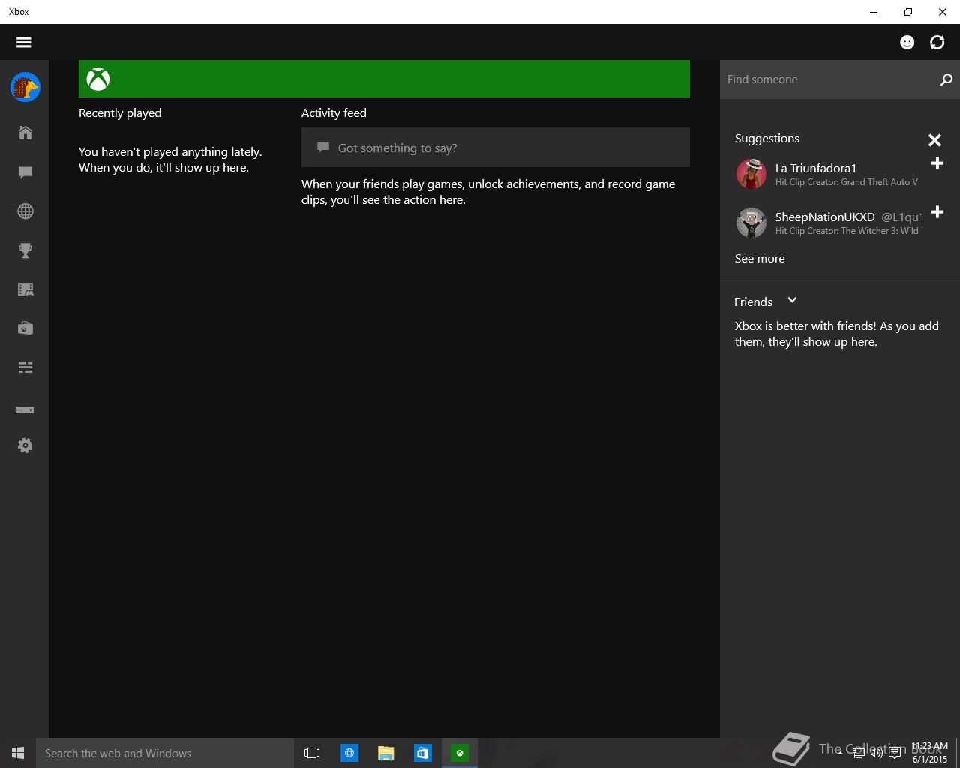The width and height of the screenshot is (960, 768).
Task: Restore down the Xbox window
Action: 908,12
